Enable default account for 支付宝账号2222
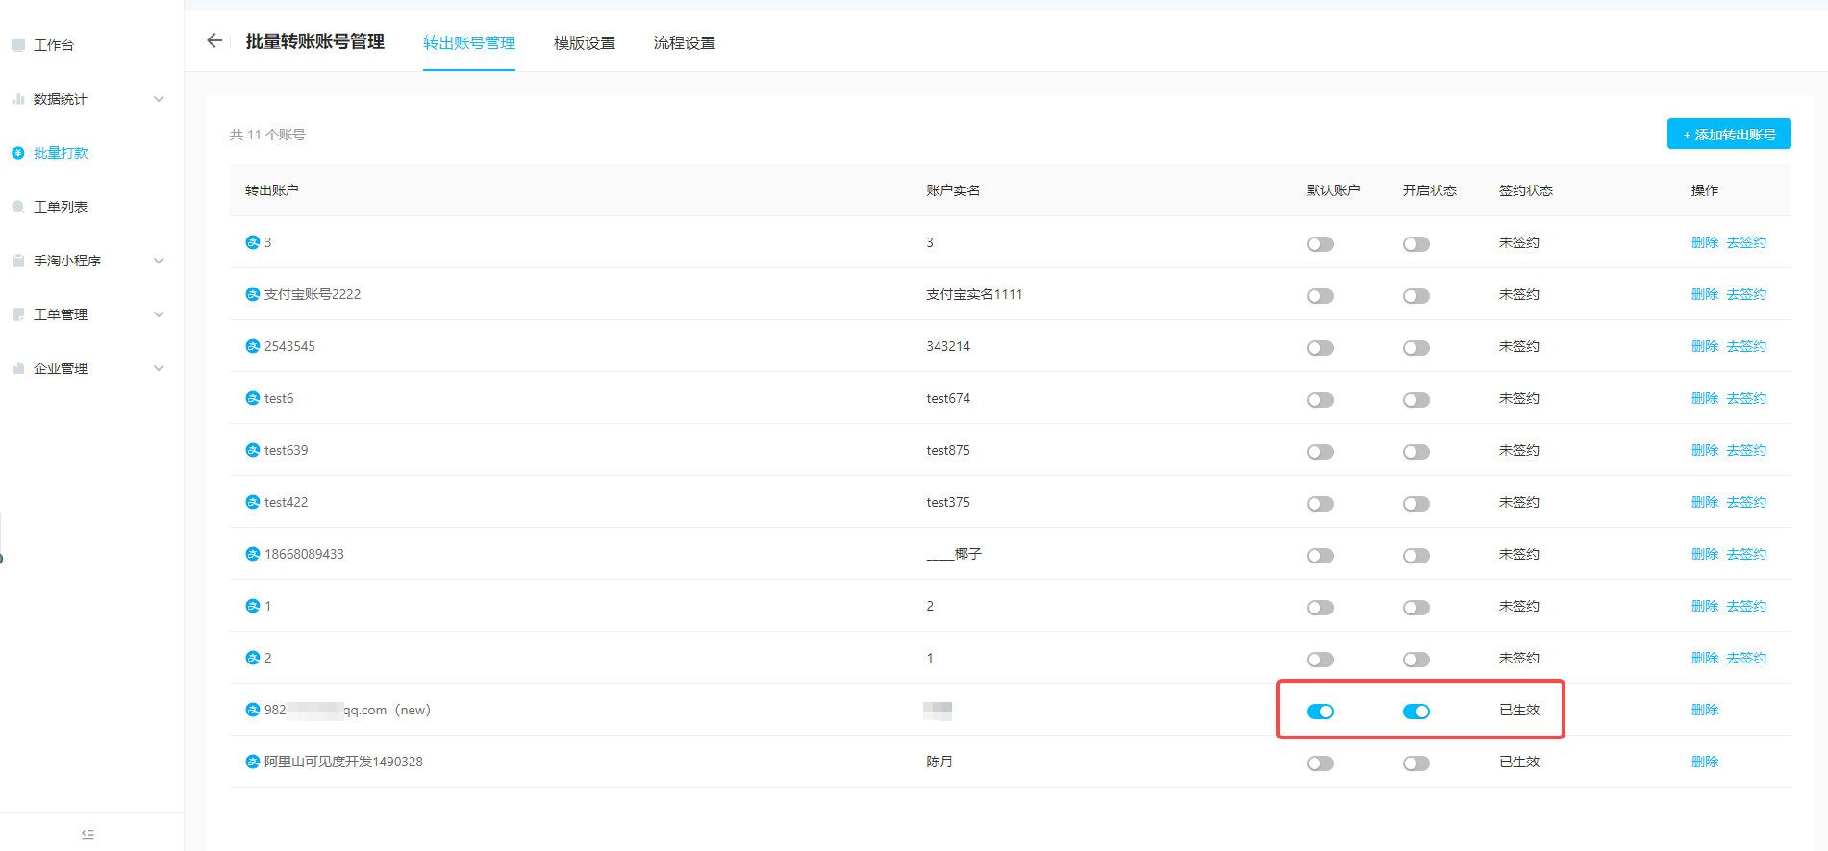 [1320, 296]
